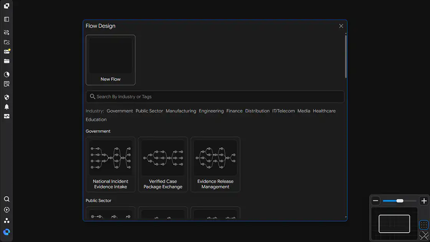Select National Incident Evidence Intake template

pos(111,165)
